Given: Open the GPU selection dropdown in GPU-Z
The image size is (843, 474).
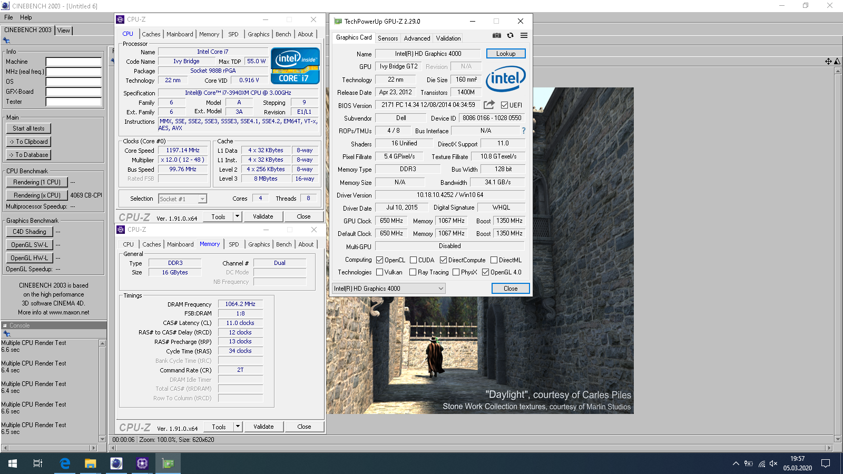Looking at the screenshot, I should [389, 289].
